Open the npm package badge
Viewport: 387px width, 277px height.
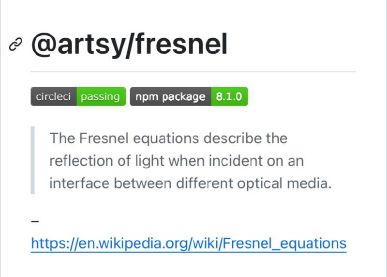pos(189,97)
